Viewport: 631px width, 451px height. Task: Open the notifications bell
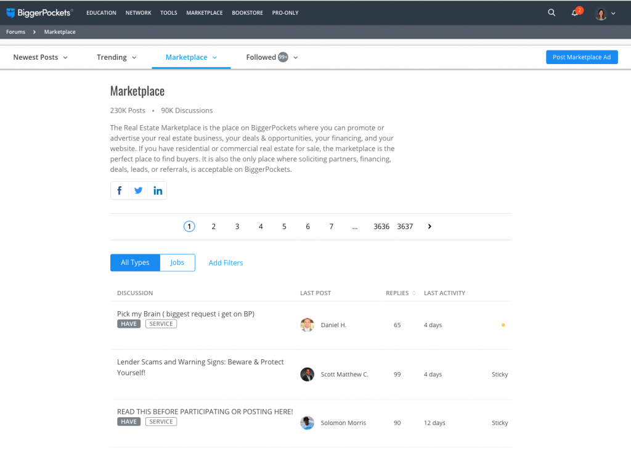pos(575,13)
